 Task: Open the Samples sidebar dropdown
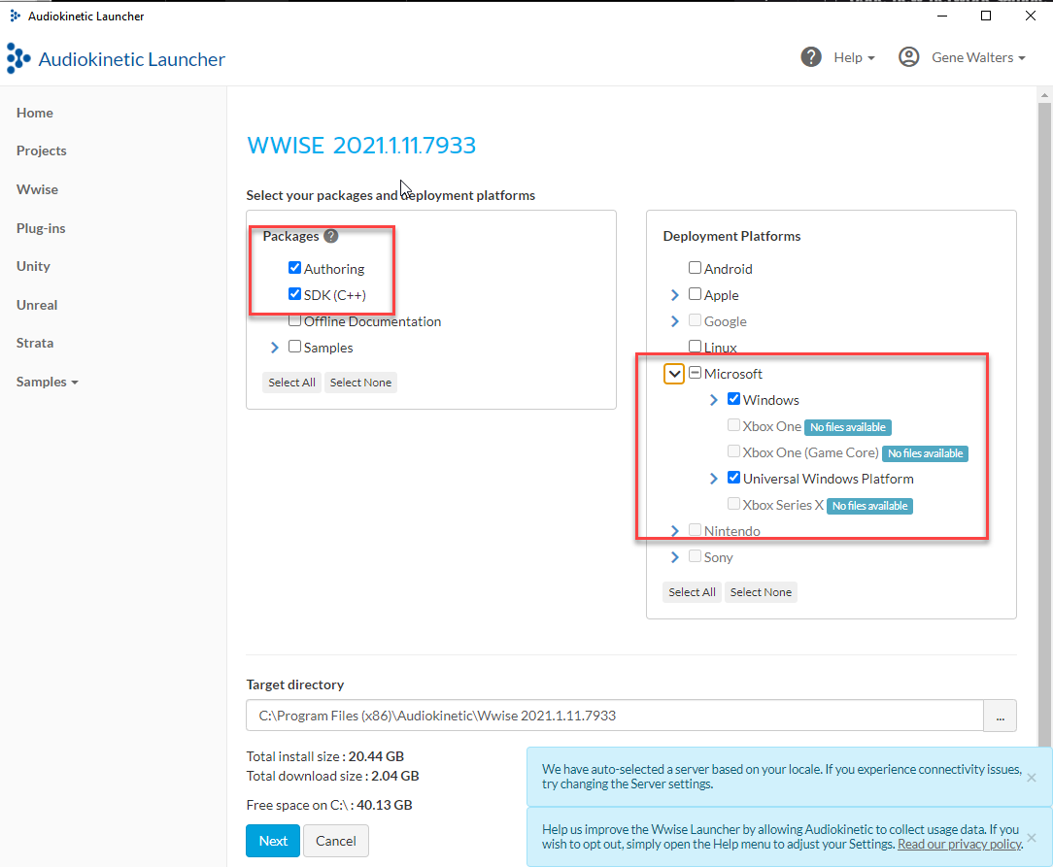(x=47, y=382)
